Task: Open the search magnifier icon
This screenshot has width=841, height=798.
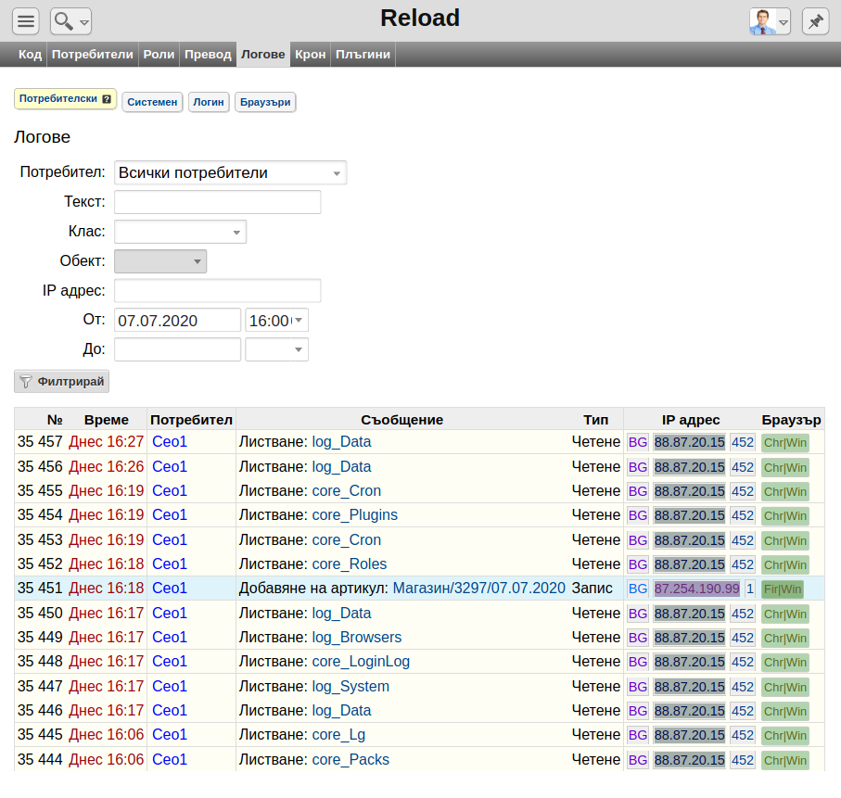Action: (70, 21)
